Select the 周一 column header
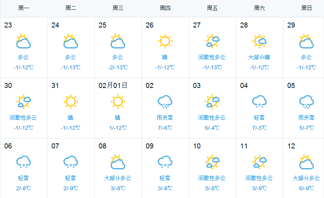 click(x=24, y=8)
